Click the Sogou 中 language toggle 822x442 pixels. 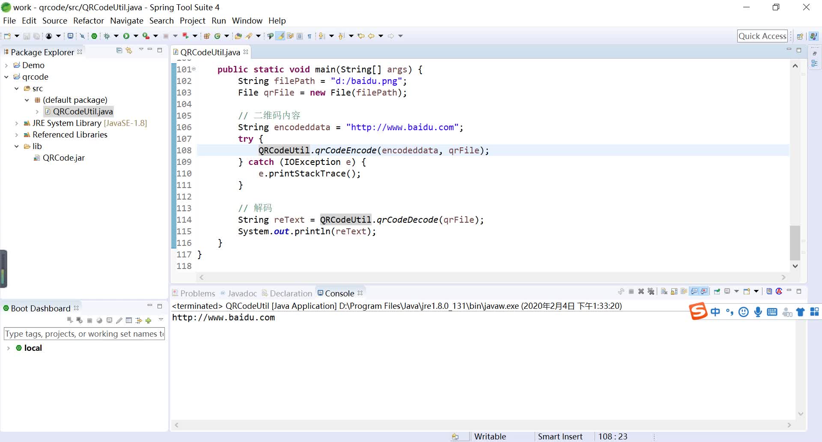[715, 312]
